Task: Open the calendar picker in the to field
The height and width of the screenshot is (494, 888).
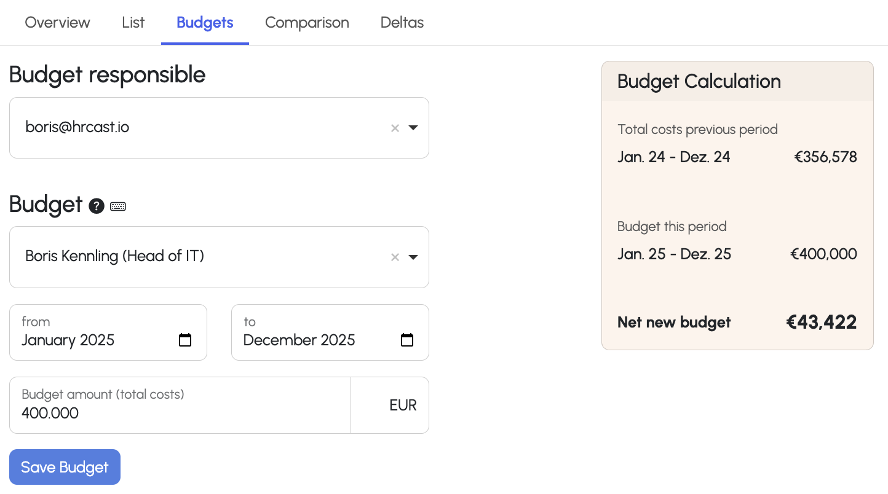Action: 407,340
